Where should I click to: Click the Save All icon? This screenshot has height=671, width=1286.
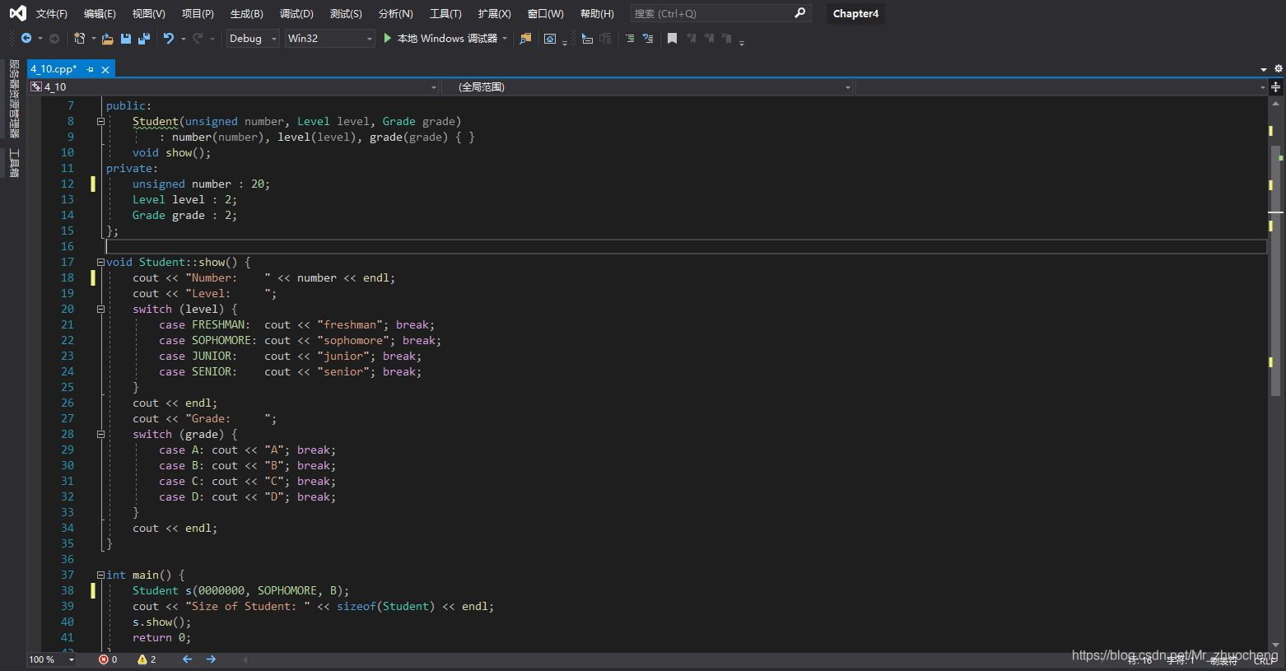(x=144, y=38)
